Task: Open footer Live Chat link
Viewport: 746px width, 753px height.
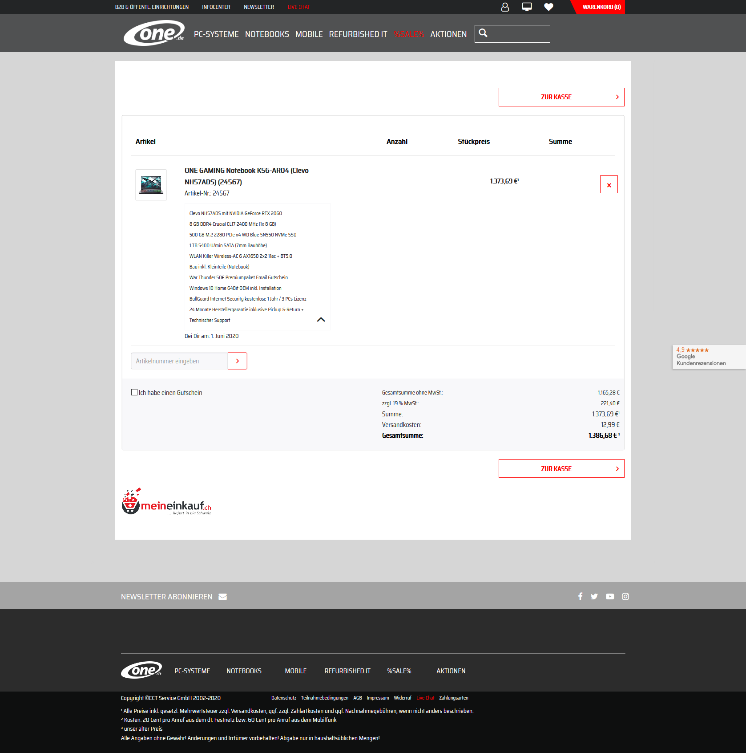Action: [425, 698]
